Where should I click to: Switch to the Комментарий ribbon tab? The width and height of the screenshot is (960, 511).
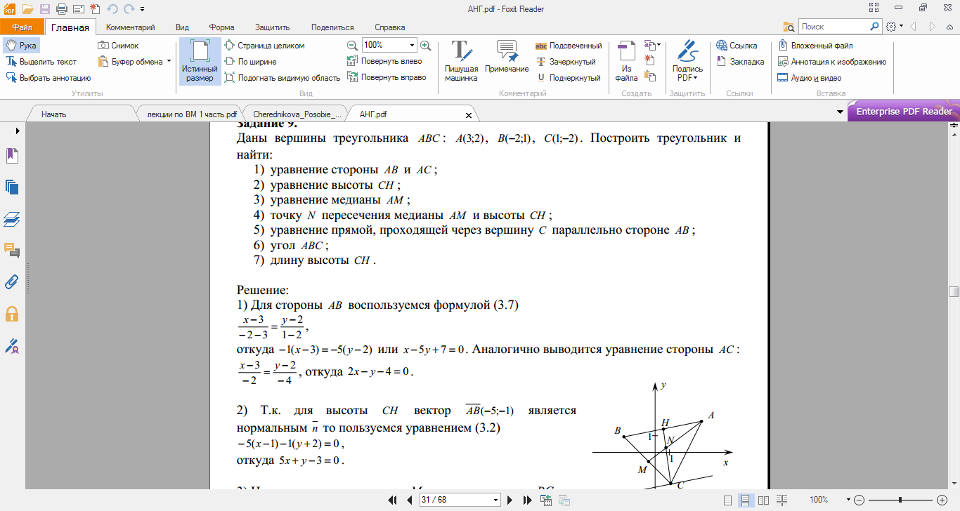(x=131, y=27)
